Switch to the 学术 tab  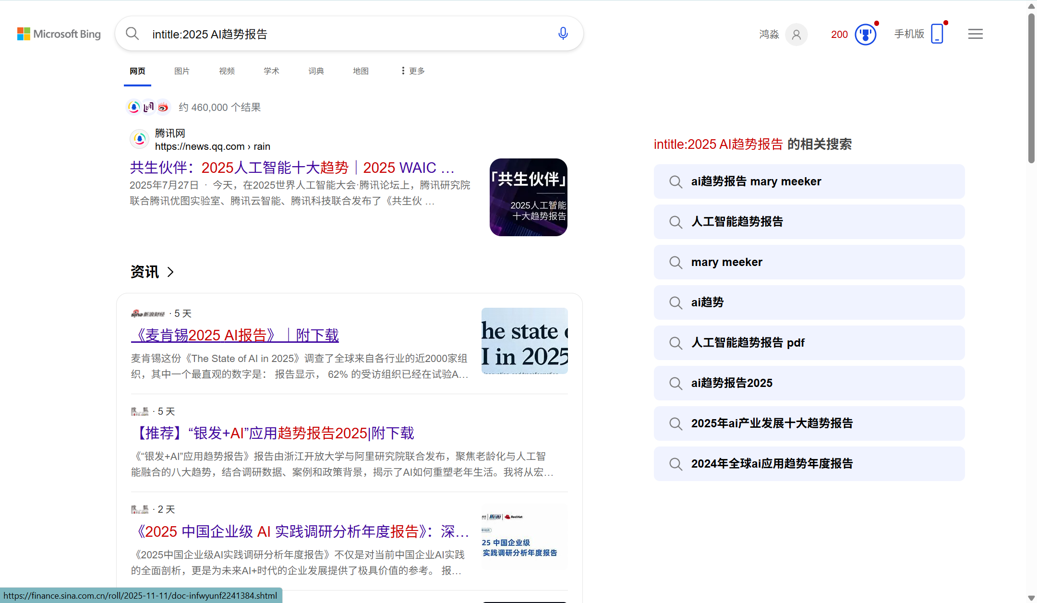click(x=271, y=71)
